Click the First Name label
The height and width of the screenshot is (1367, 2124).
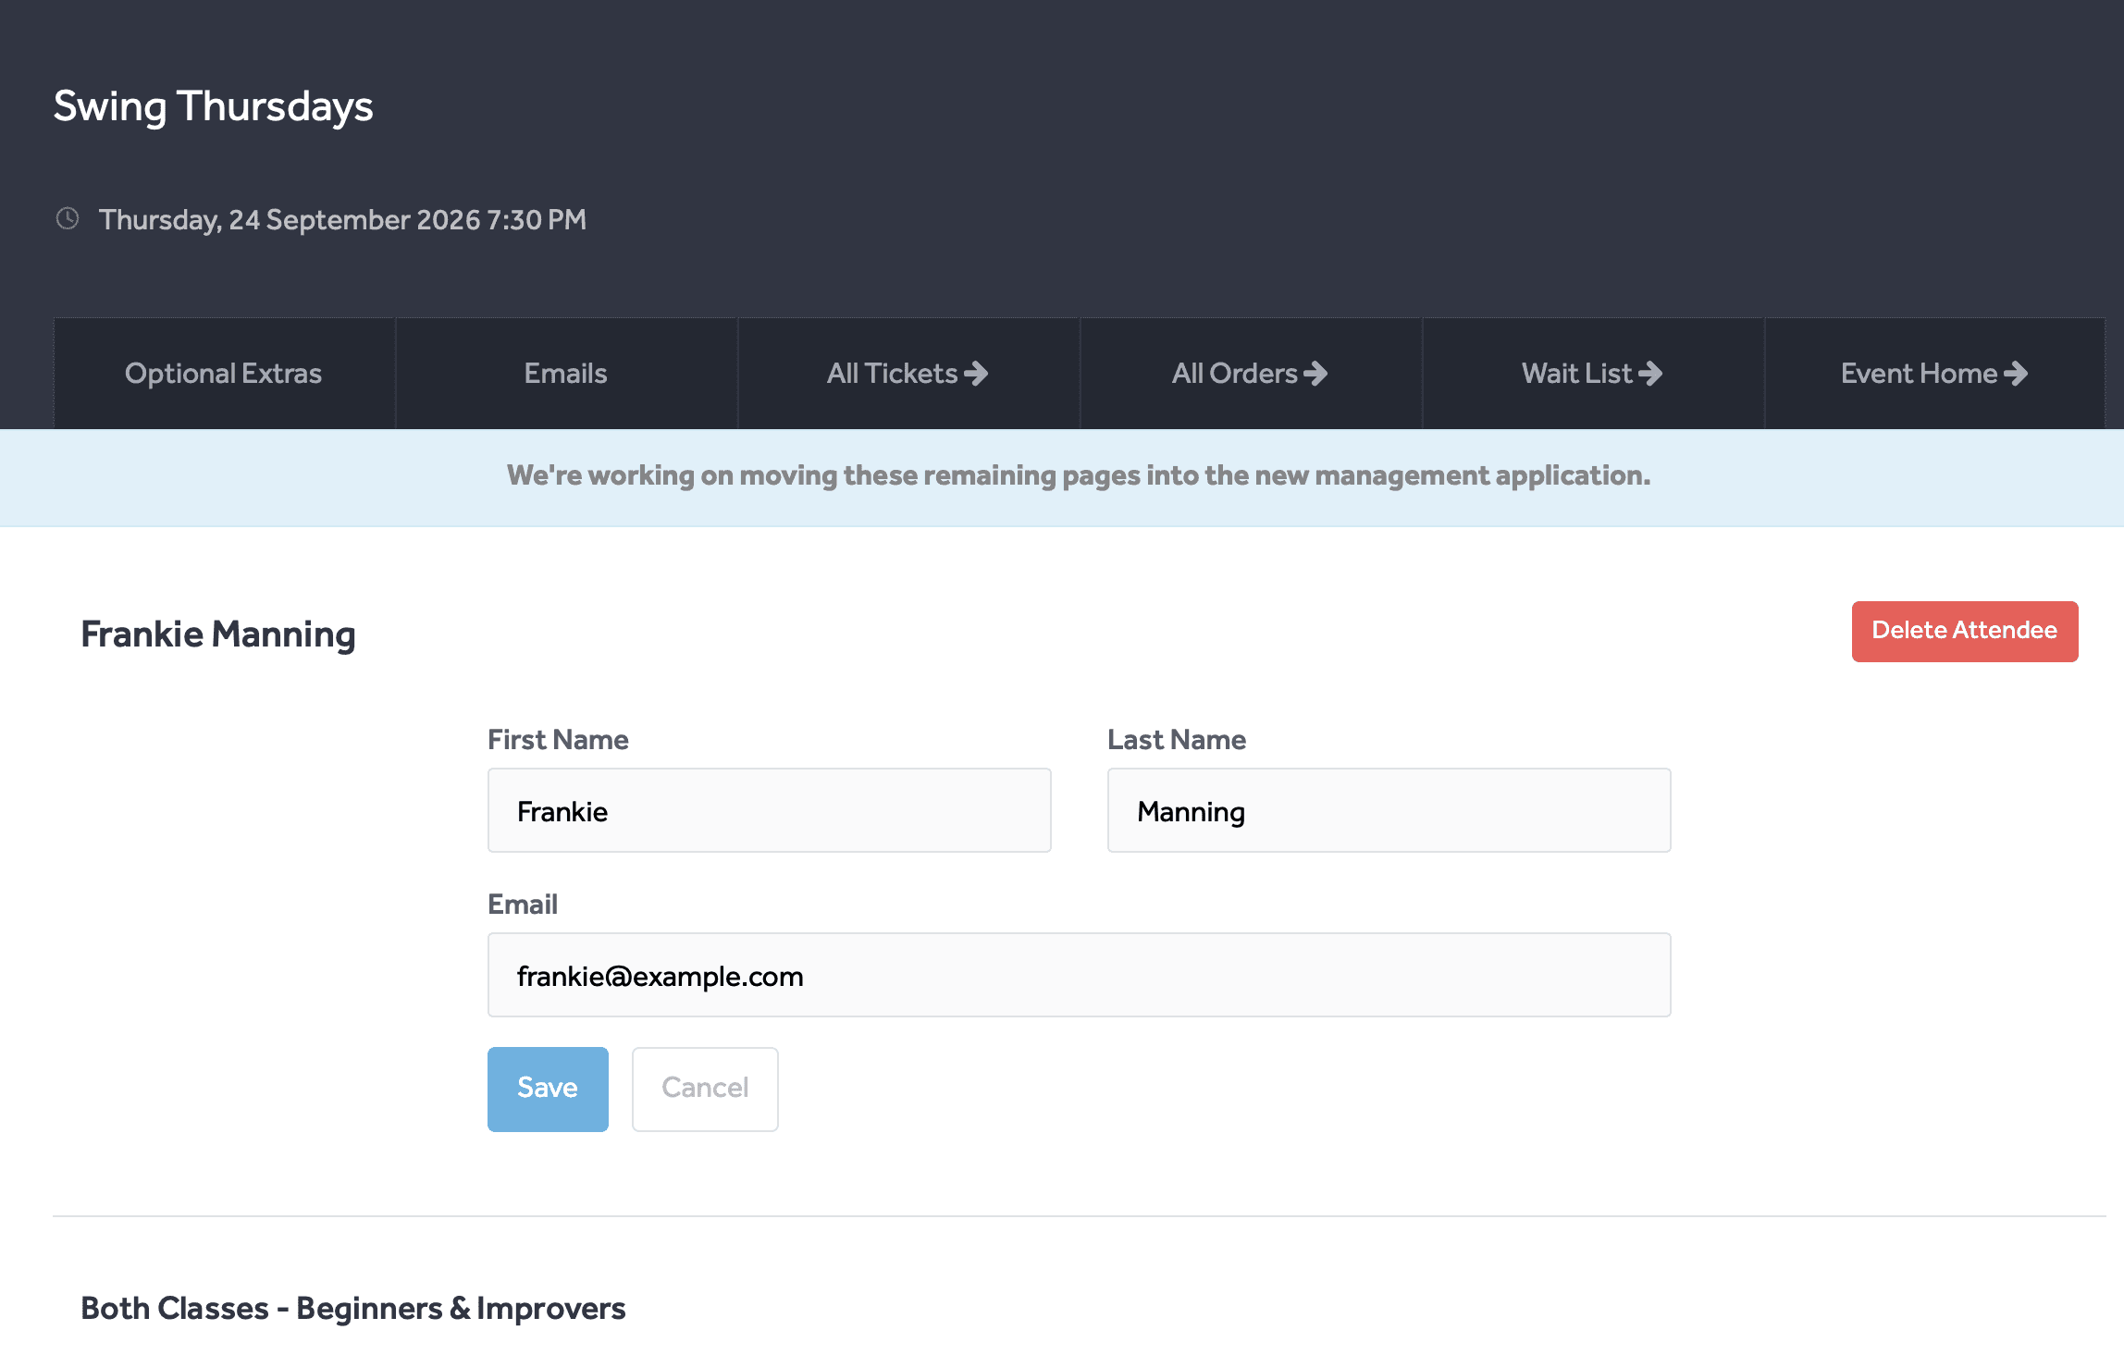pos(558,740)
